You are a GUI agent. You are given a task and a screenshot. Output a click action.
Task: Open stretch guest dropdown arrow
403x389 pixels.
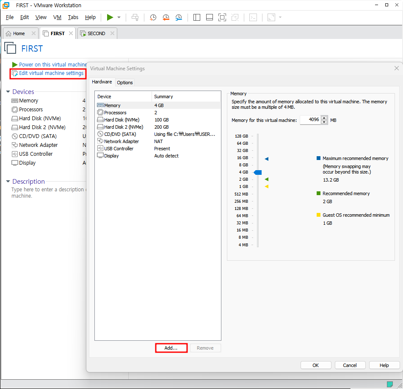coord(280,17)
